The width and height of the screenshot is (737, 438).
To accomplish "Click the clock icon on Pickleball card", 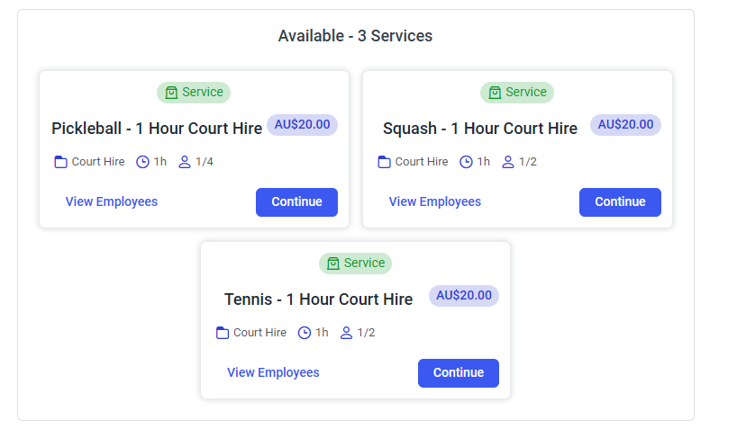I will (x=142, y=162).
